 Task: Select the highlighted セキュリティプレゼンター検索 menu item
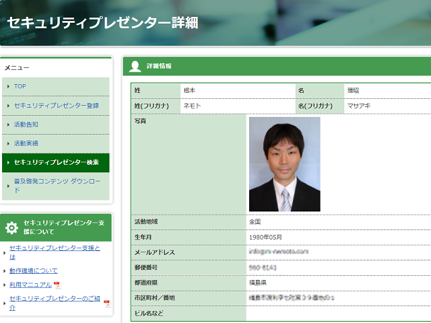pyautogui.click(x=57, y=163)
